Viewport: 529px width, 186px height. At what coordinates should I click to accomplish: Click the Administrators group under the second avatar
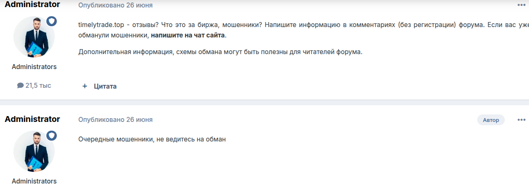[x=34, y=181]
